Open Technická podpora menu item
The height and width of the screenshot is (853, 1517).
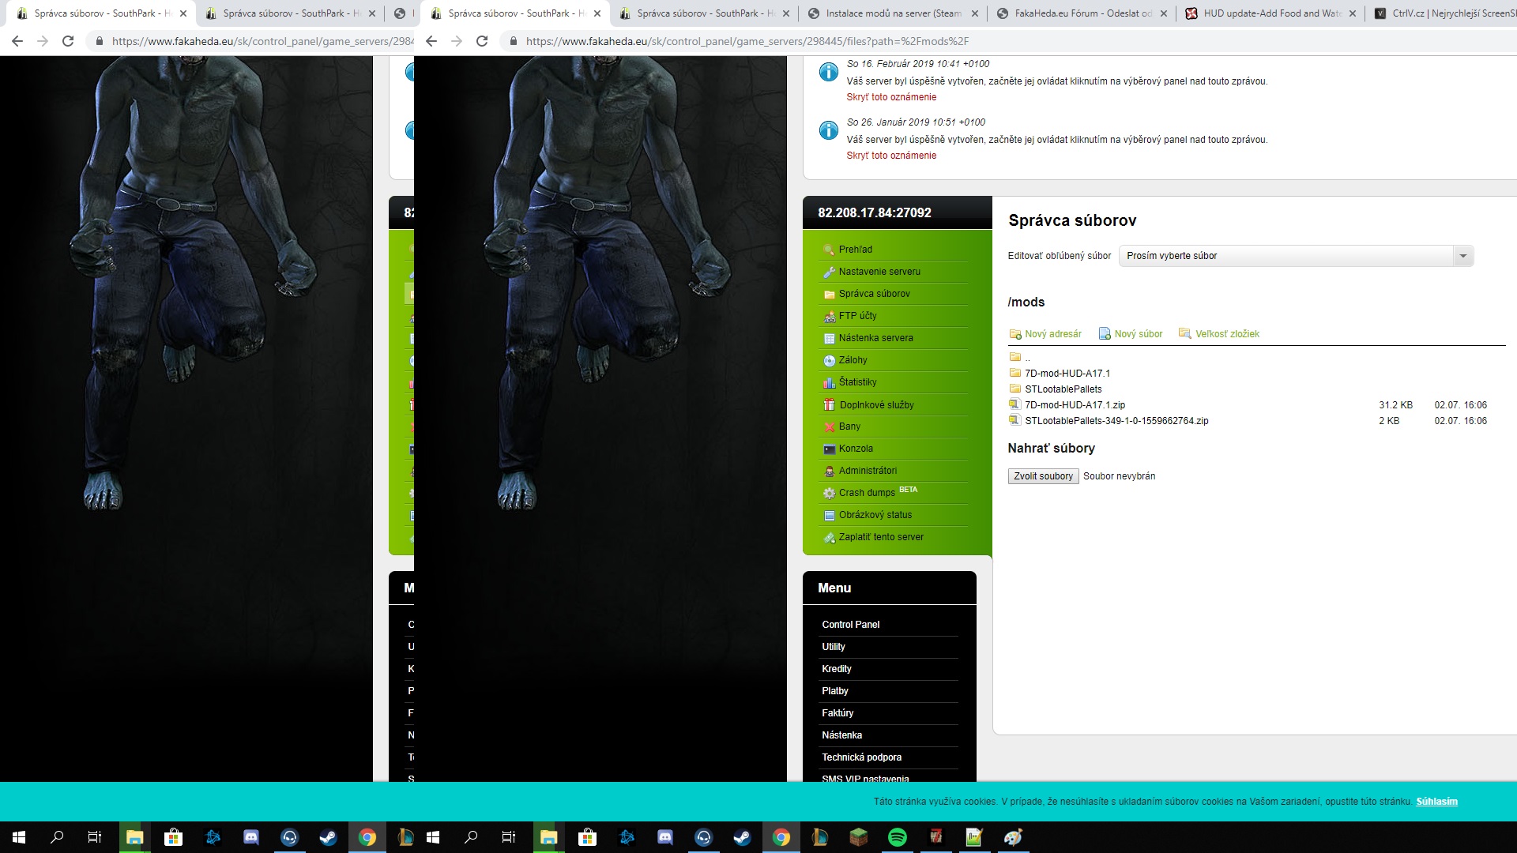861,757
